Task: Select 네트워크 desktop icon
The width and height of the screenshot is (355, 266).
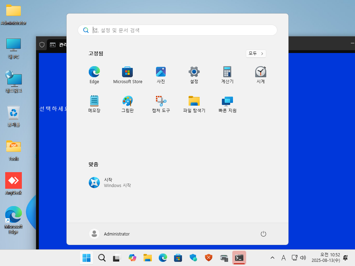Action: 14,82
